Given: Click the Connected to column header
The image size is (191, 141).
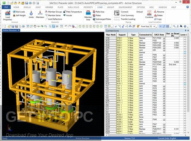Looking at the screenshot, I should pyautogui.click(x=145, y=35).
